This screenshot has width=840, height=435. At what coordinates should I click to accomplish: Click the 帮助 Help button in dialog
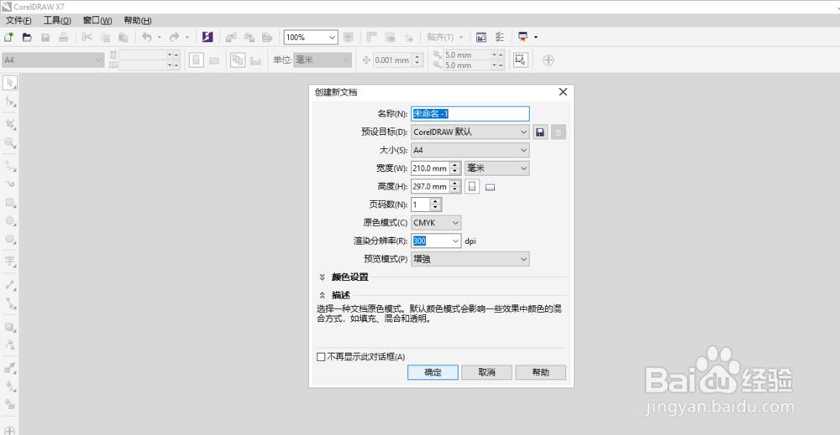coord(540,372)
